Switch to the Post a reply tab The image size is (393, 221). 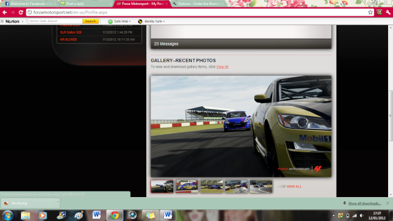[86, 4]
